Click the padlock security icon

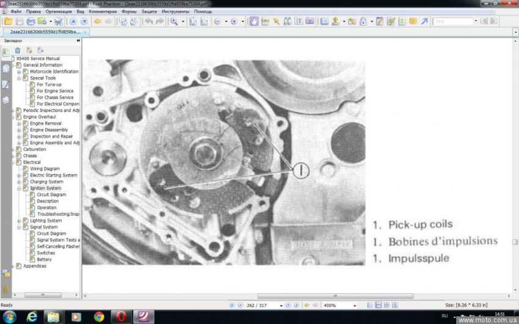click(363, 21)
